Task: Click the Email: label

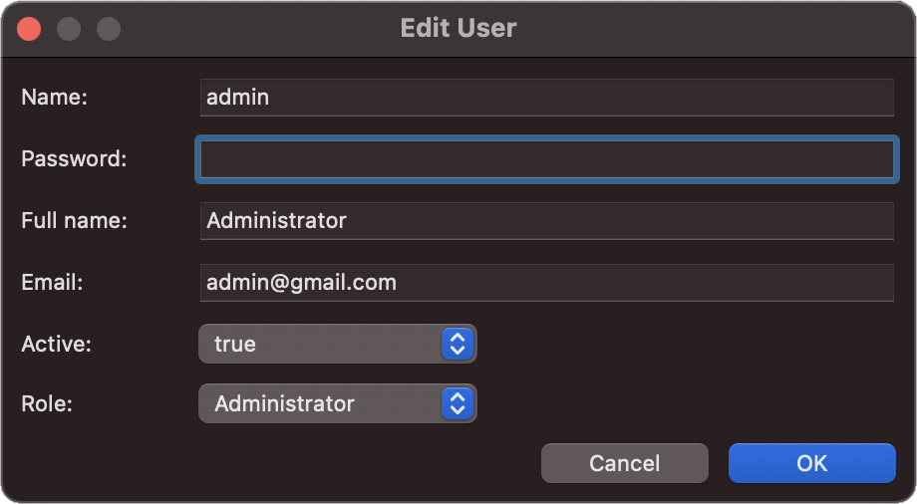Action: [x=52, y=283]
